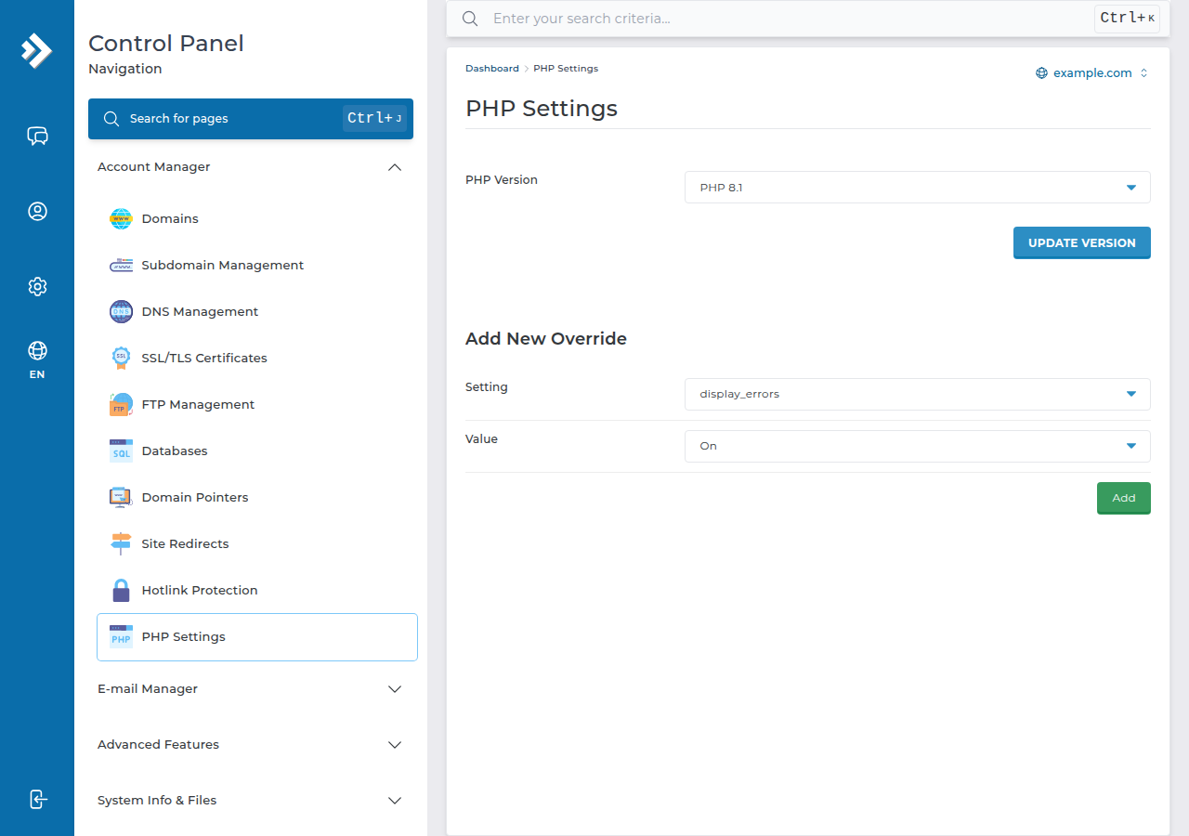Click the Domain Pointers icon
1189x836 pixels.
pos(121,498)
